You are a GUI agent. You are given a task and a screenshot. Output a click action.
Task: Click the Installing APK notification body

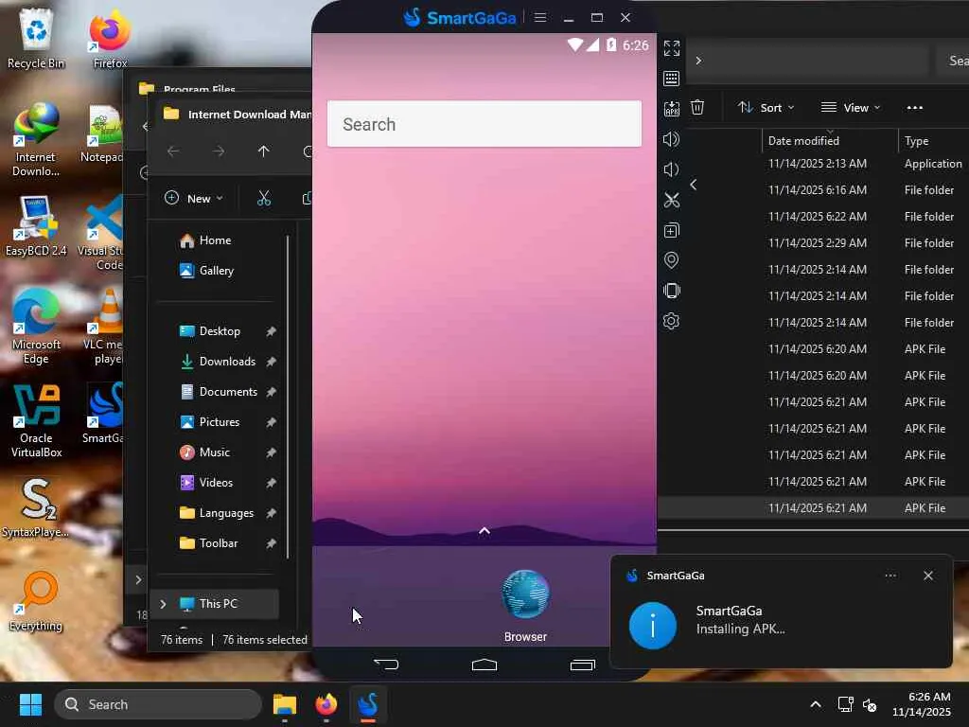click(781, 625)
